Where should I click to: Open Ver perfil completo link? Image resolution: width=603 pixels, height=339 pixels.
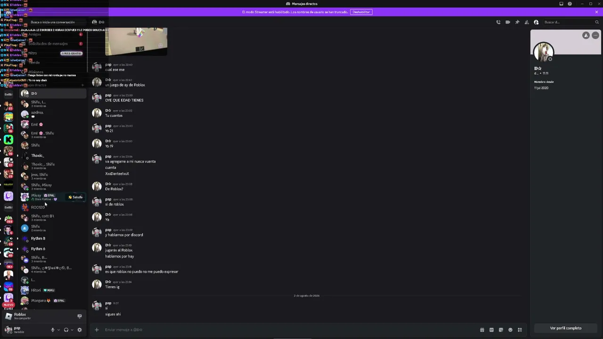(566, 328)
